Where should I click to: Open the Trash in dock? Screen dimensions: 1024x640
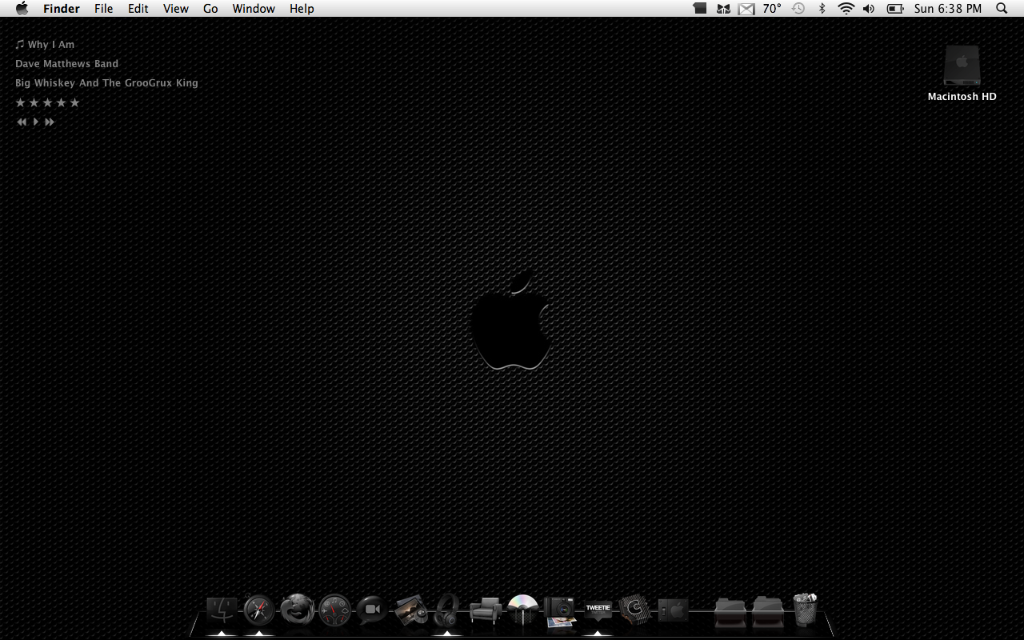805,610
